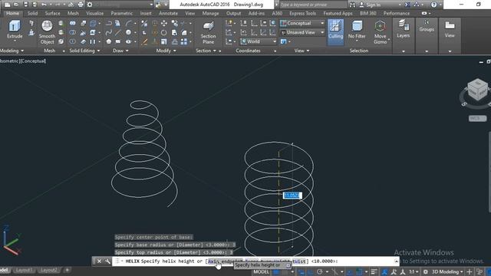
Task: Click the 3D Array tool in Modify
Action: tap(184, 41)
